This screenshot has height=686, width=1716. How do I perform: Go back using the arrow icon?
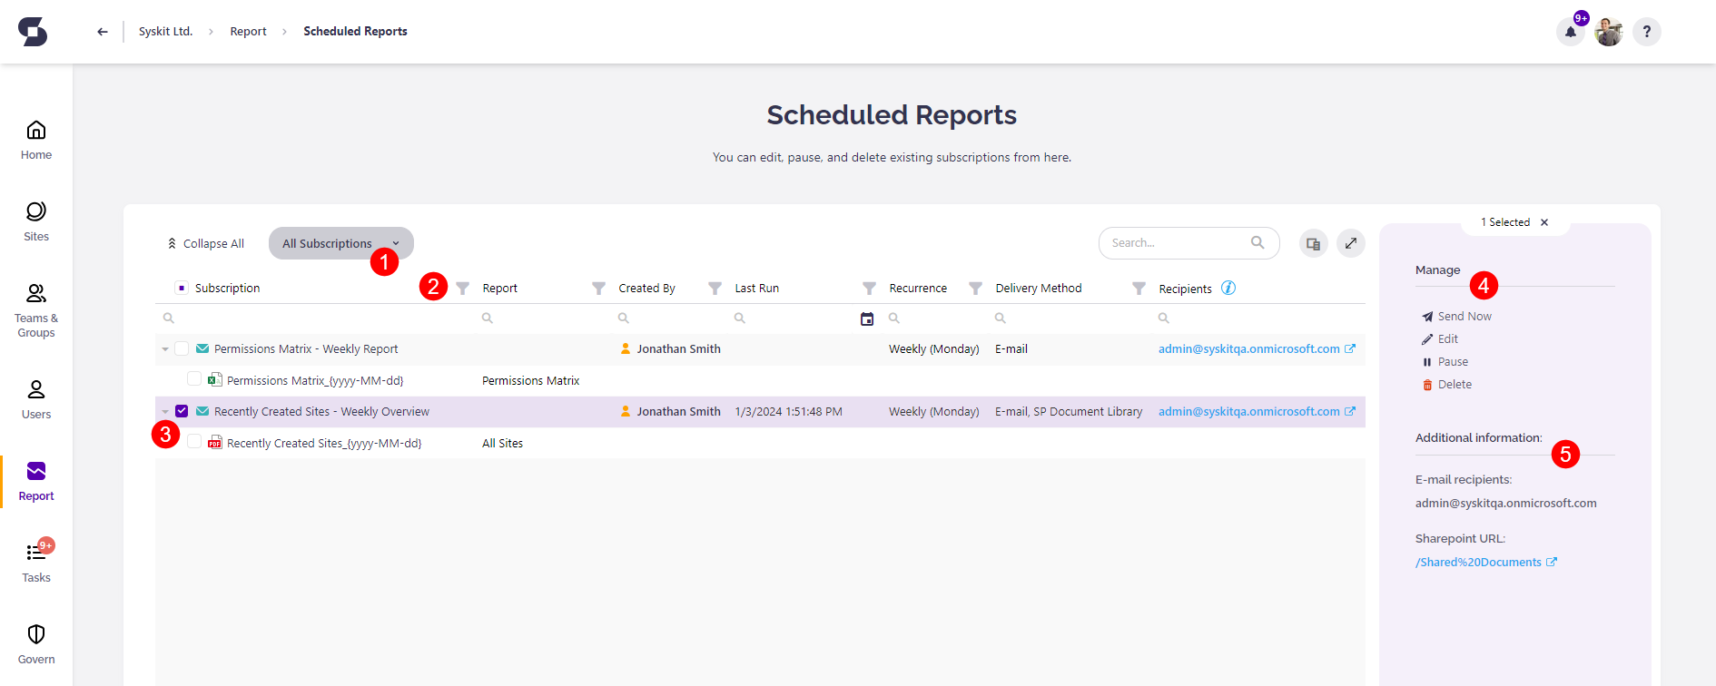(x=103, y=32)
